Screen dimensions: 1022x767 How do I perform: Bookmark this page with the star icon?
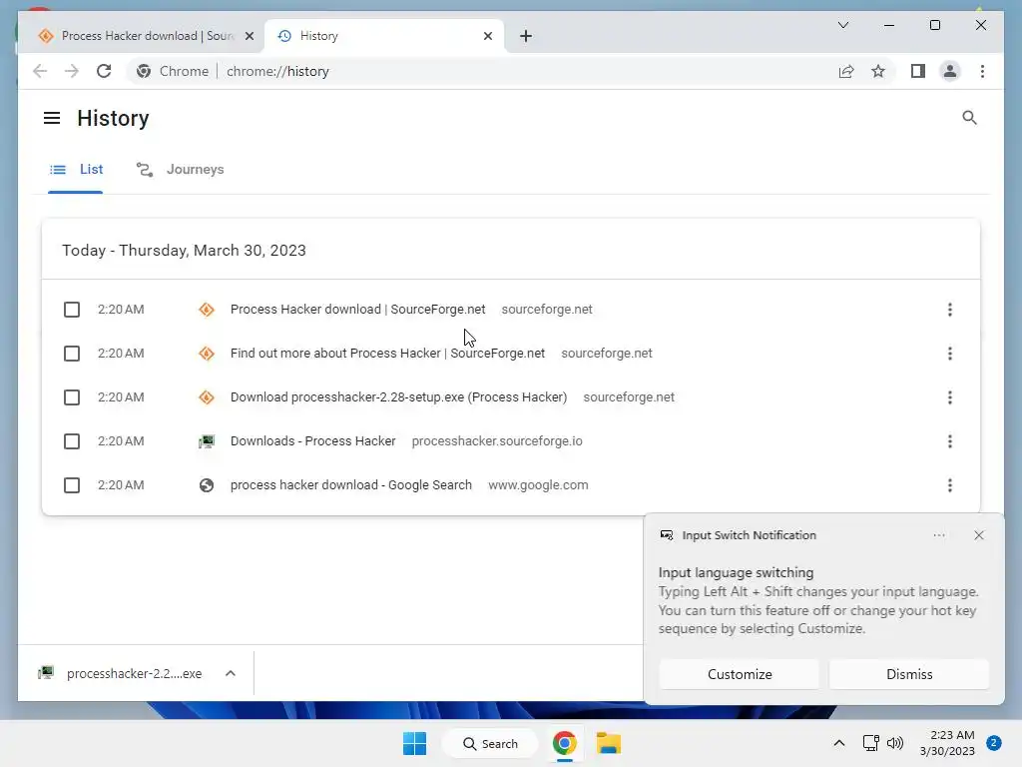(x=878, y=71)
